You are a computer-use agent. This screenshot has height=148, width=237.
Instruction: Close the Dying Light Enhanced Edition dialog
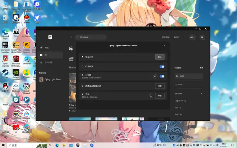click(x=164, y=46)
